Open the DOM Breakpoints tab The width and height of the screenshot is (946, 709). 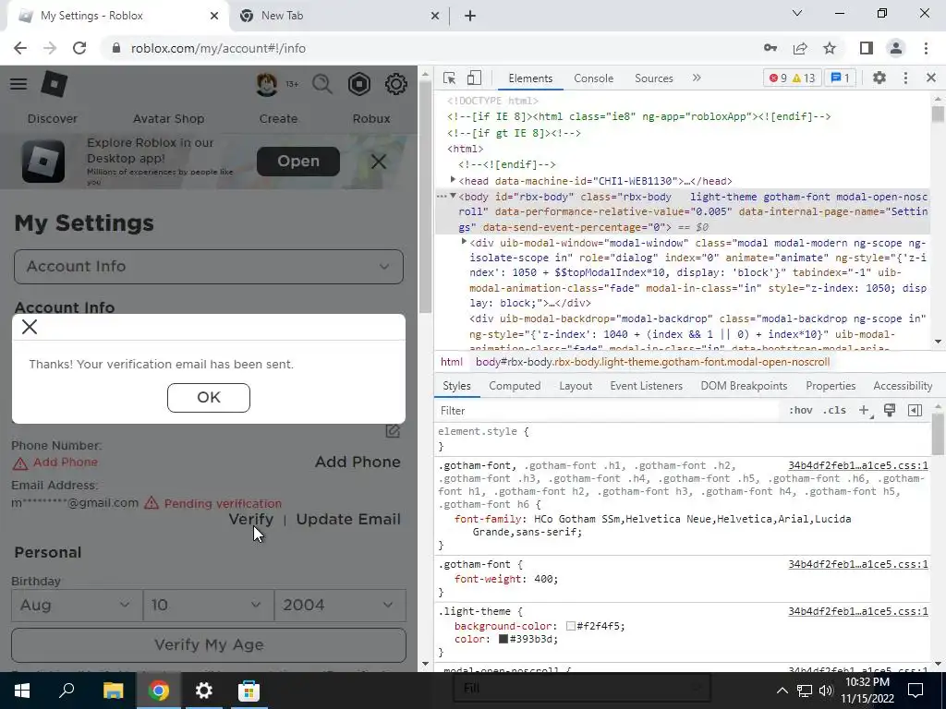pos(744,386)
